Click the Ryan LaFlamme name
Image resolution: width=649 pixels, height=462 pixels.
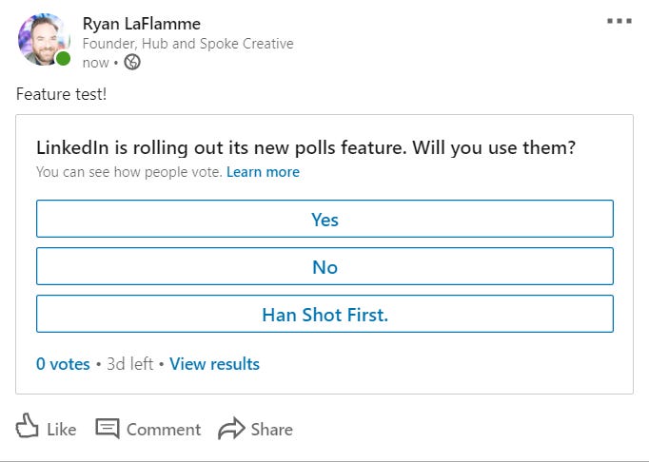[x=142, y=24]
